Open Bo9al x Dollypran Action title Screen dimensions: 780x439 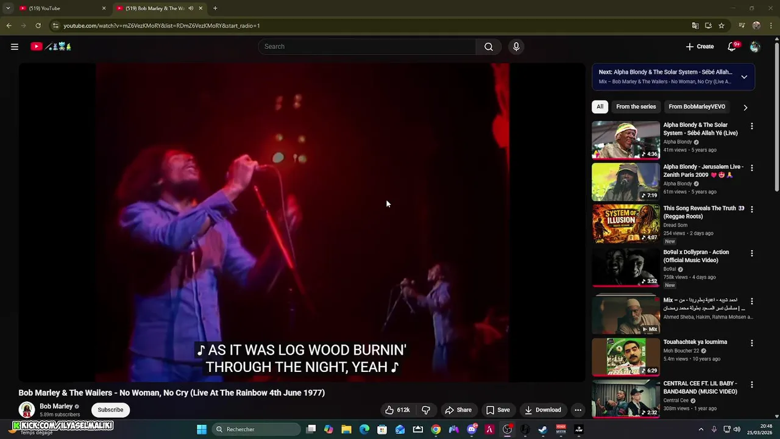[696, 256]
